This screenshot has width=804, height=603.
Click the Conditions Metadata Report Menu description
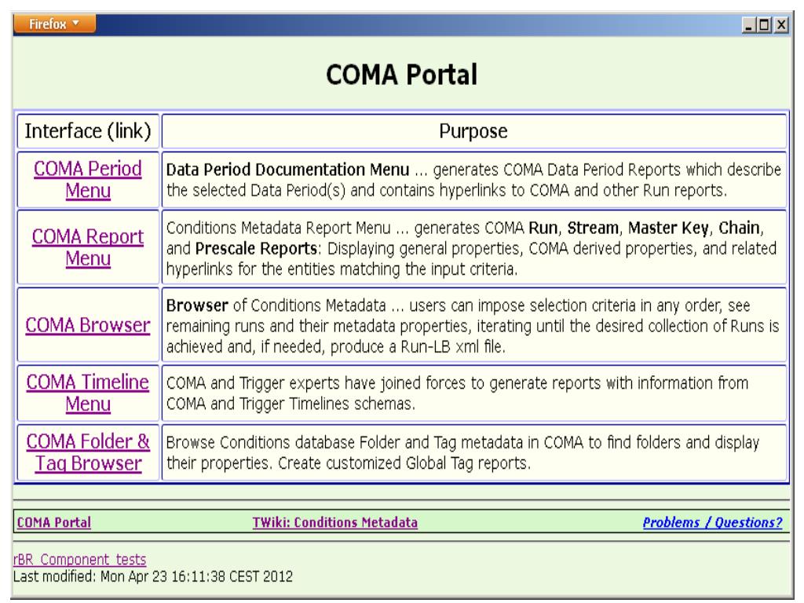[471, 248]
